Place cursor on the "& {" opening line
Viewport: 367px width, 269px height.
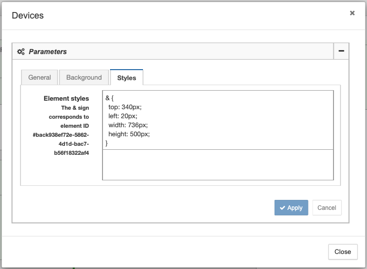coord(109,98)
